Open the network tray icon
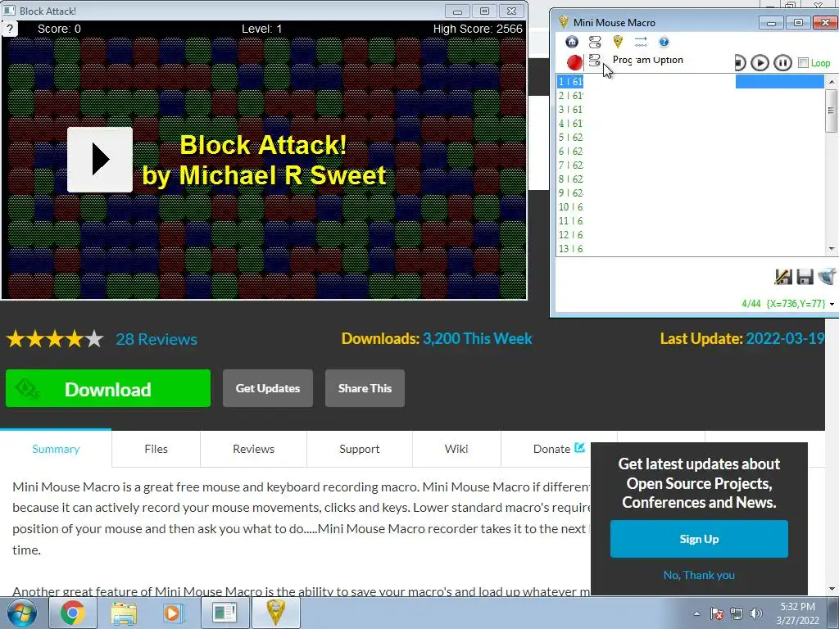This screenshot has height=629, width=839. [737, 613]
